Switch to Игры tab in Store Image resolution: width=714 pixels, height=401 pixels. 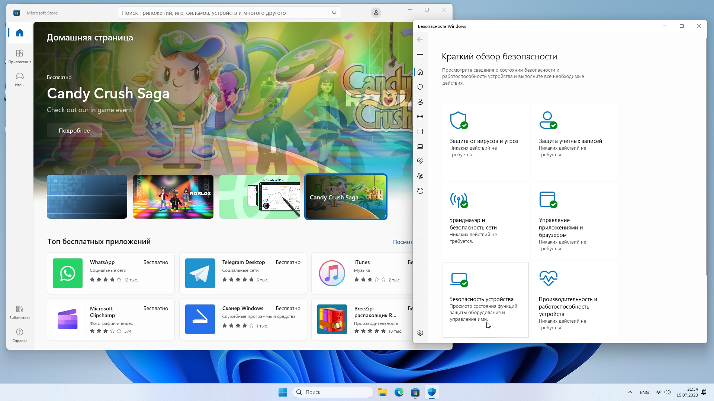point(20,79)
